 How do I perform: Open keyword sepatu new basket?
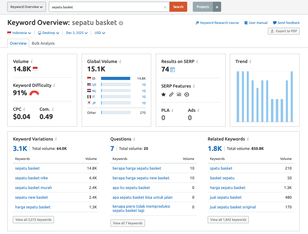(x=31, y=197)
